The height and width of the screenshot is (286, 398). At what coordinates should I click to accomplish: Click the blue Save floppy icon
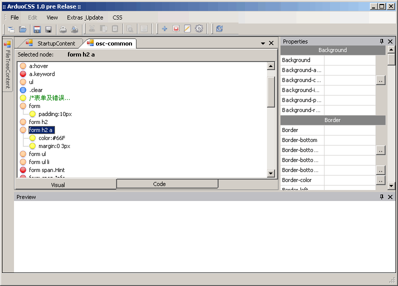[37, 29]
